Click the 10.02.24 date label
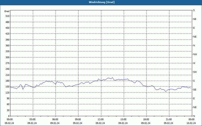Image resolution: width=202 pixels, height=126 pixels. click(191, 123)
